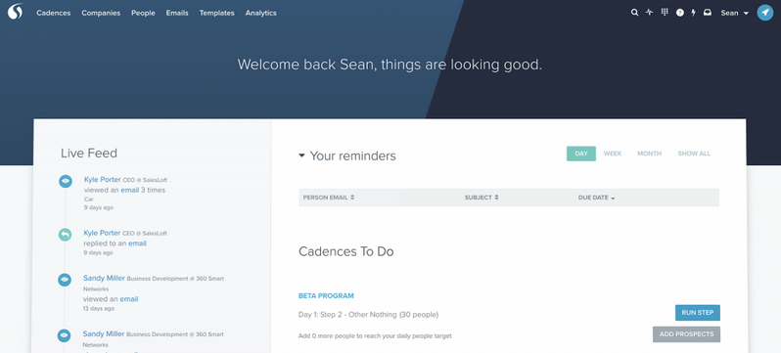Select the MONTH reminders filter

click(x=650, y=154)
